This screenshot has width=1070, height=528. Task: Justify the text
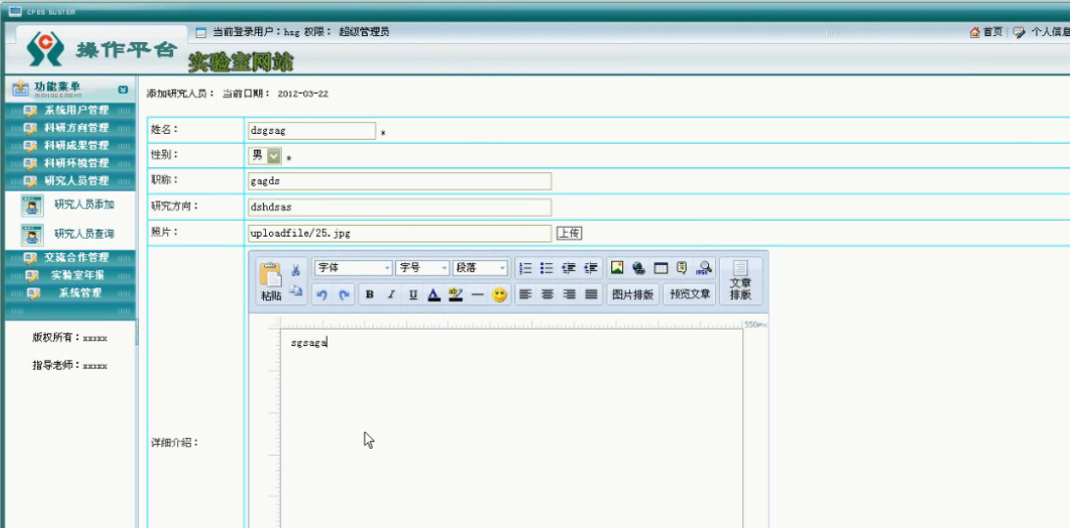(592, 294)
